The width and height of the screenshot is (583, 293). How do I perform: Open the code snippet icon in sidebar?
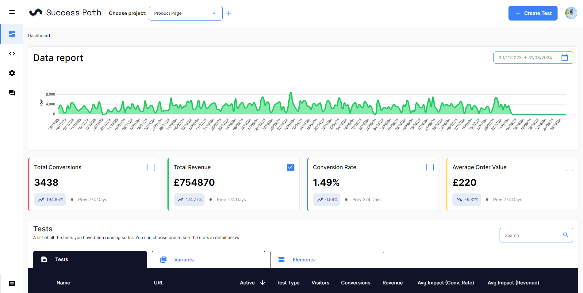(x=12, y=54)
